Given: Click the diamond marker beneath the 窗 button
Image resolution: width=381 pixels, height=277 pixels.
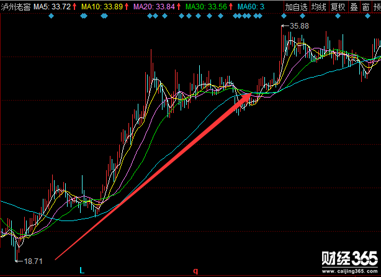Looking at the screenshot, I should 367,16.
